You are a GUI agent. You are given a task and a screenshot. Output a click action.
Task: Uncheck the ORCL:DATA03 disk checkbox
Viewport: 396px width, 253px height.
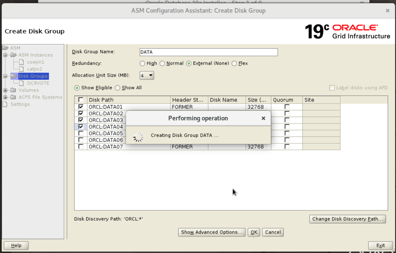81,120
